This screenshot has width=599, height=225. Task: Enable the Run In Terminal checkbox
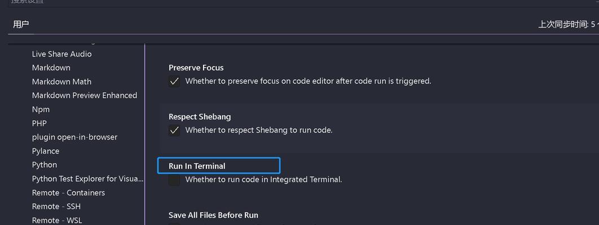(x=174, y=179)
